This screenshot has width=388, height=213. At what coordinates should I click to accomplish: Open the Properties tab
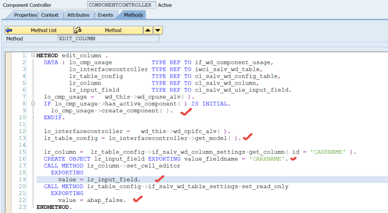[x=25, y=15]
